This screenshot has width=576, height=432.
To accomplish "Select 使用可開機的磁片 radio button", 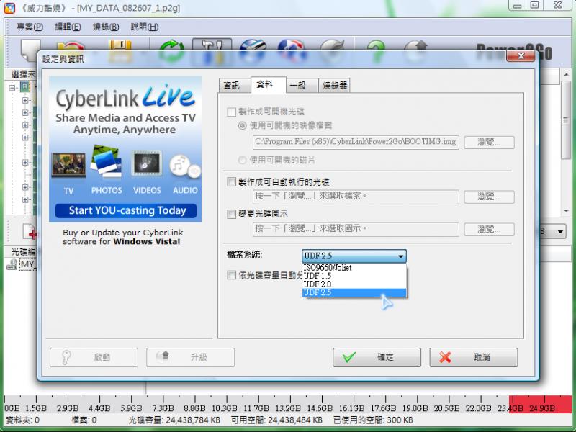I will 242,160.
